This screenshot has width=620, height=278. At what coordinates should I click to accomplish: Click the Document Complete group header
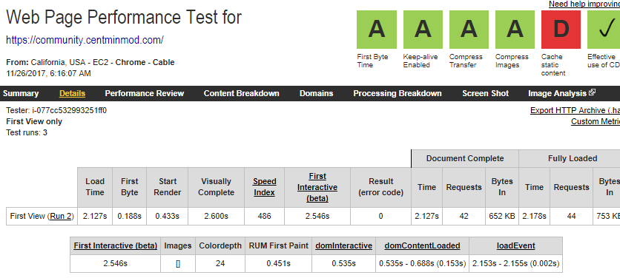point(465,158)
